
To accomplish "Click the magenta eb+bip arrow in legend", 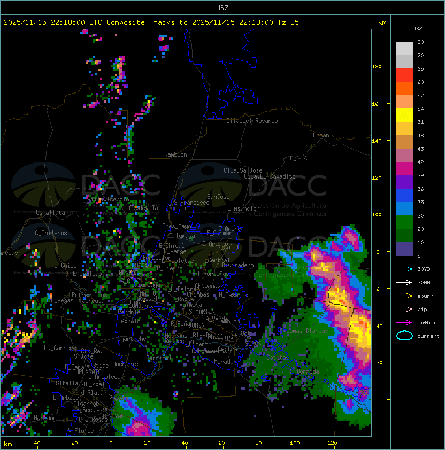I will (404, 323).
